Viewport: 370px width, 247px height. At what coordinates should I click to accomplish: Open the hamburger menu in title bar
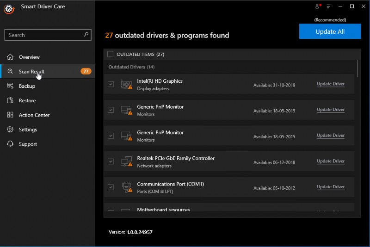(x=329, y=6)
